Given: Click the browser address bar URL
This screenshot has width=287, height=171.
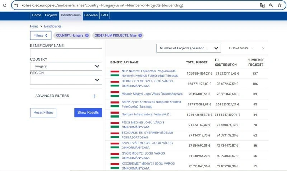Looking at the screenshot, I should point(102,5).
